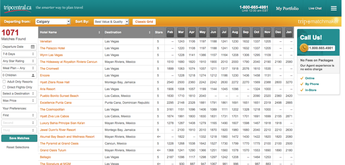The image size is (345, 165).
Task: Click the phone icon under Call Us
Action: pos(304,48)
